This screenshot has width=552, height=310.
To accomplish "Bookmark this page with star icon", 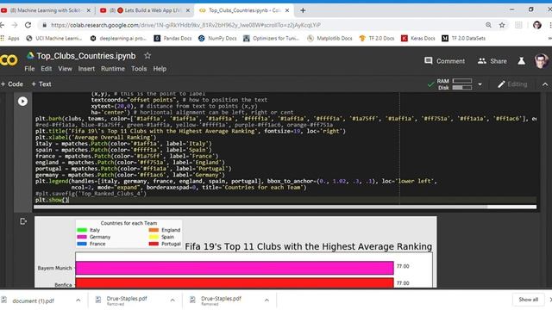I will pos(502,25).
